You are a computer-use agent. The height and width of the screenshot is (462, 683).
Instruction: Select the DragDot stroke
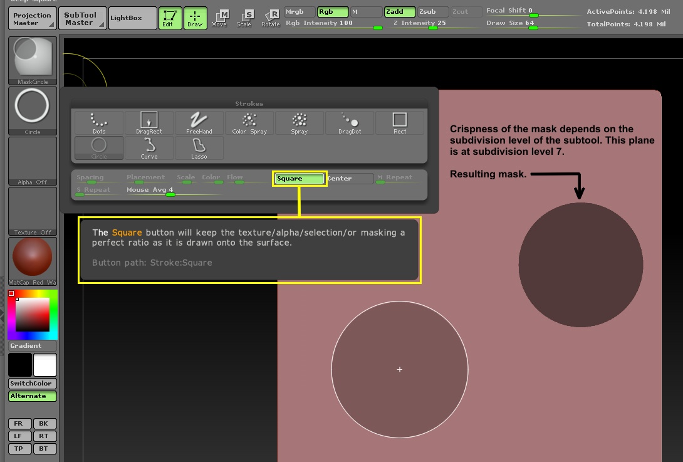click(x=350, y=123)
